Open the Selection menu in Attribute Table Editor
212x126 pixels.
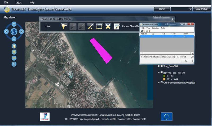click(x=155, y=28)
